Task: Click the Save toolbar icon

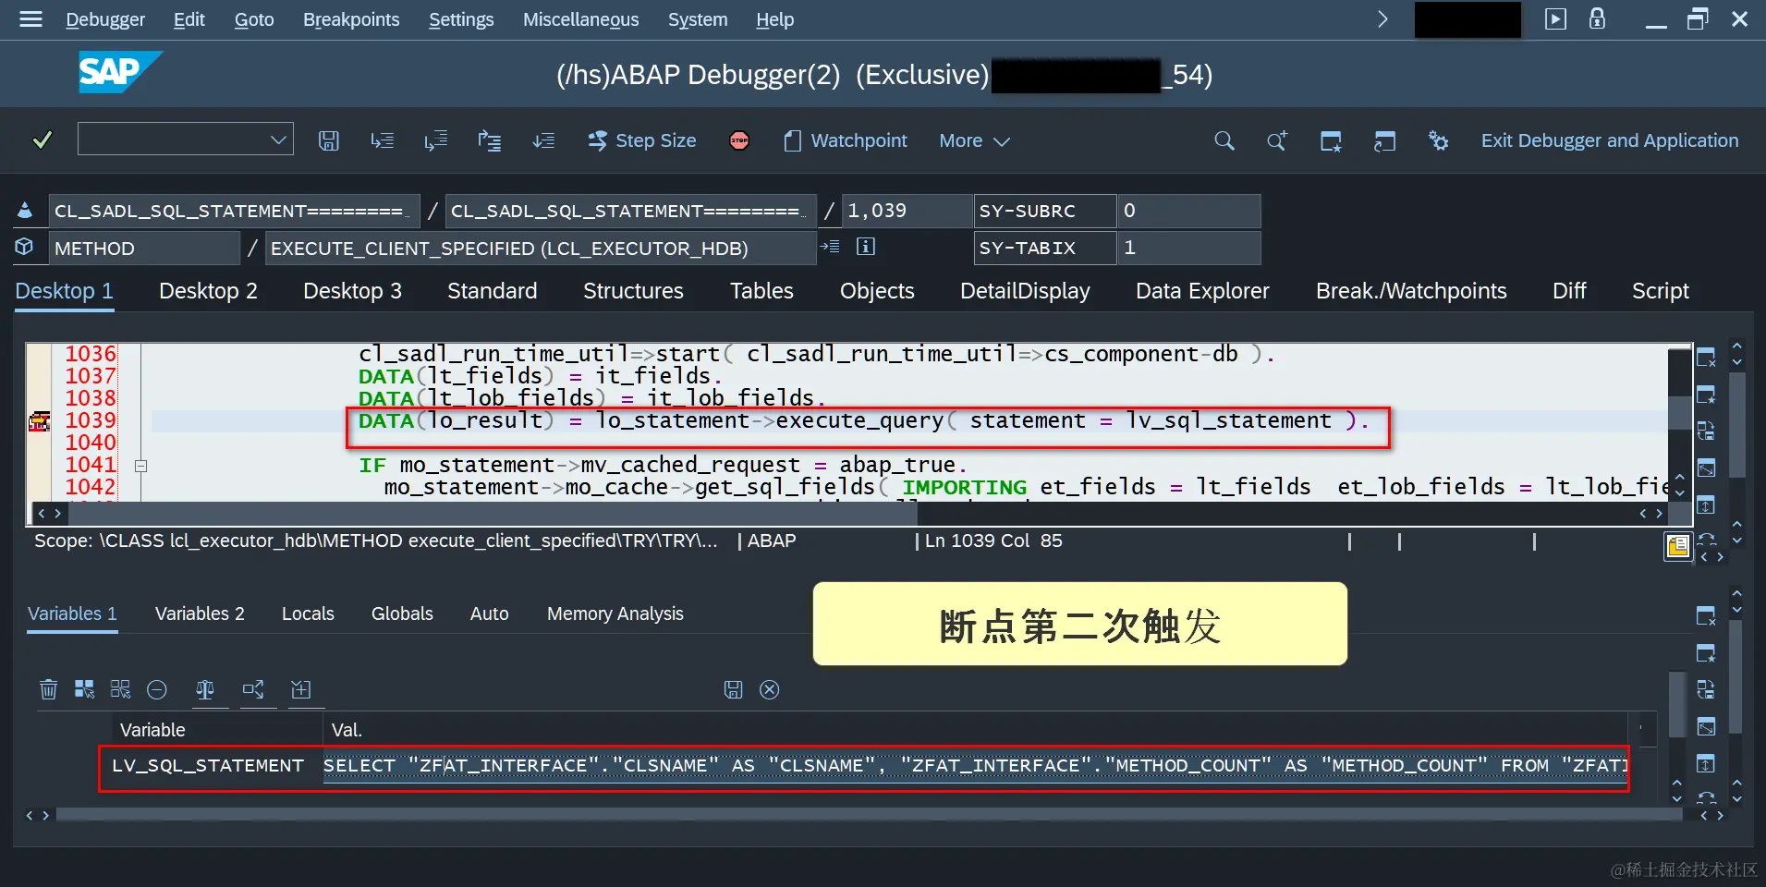Action: point(329,140)
